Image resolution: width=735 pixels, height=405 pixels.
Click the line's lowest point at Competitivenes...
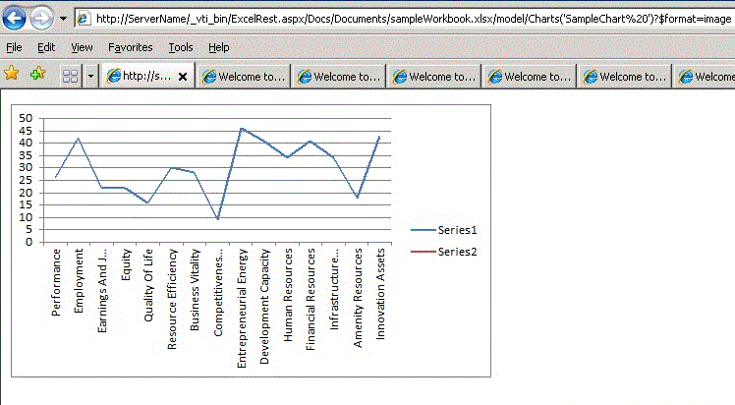(218, 219)
